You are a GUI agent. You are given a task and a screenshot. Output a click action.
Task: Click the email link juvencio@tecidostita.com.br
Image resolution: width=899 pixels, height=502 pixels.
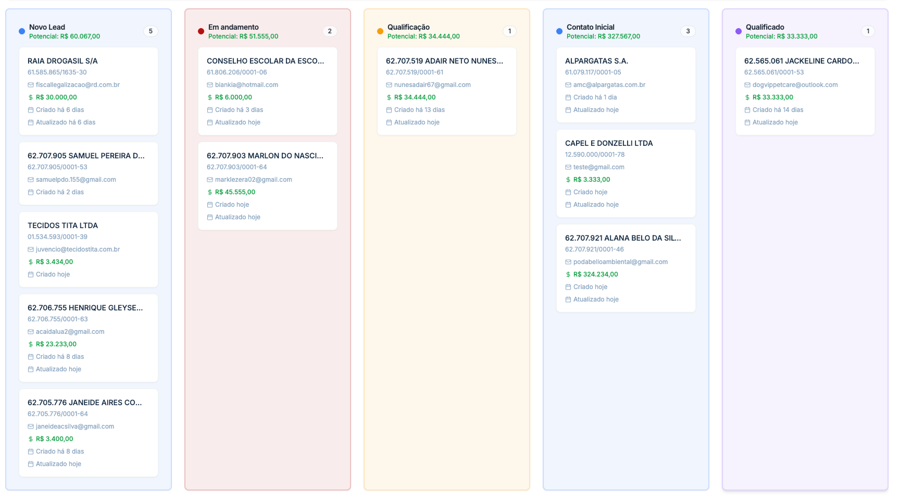[x=77, y=249]
